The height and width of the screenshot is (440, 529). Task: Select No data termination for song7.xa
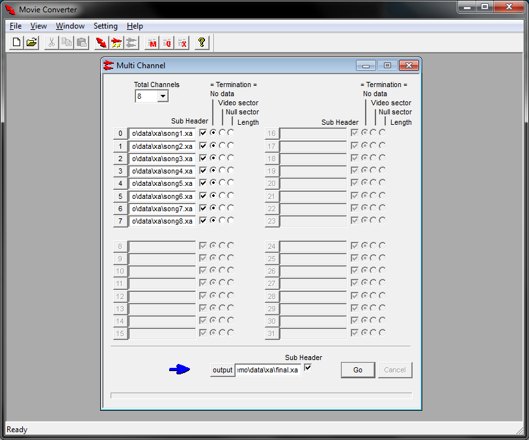pyautogui.click(x=213, y=208)
